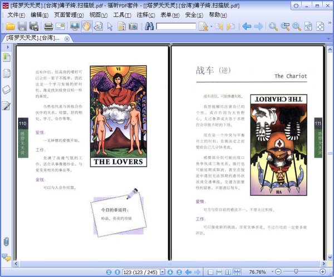334x277 pixels.
Task: Click the zoom out magnifier icon
Action: pyautogui.click(x=297, y=27)
